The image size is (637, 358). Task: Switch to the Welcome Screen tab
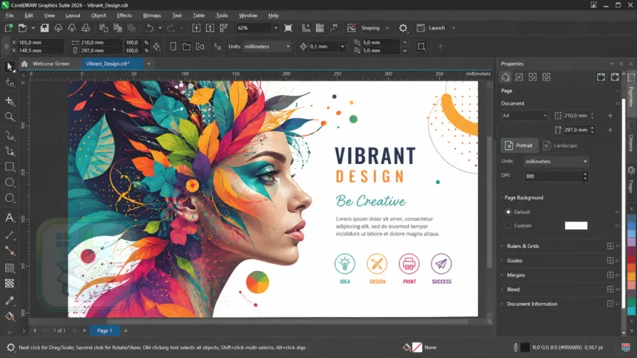coord(51,64)
